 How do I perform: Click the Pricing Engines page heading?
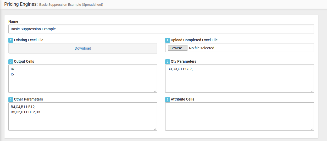[x=21, y=4]
